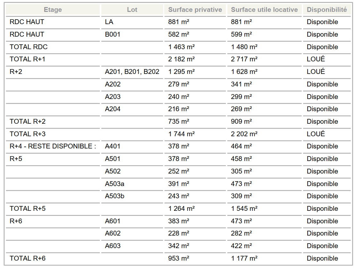Click the Surface privative column header
The image size is (358, 268).
pyautogui.click(x=195, y=10)
